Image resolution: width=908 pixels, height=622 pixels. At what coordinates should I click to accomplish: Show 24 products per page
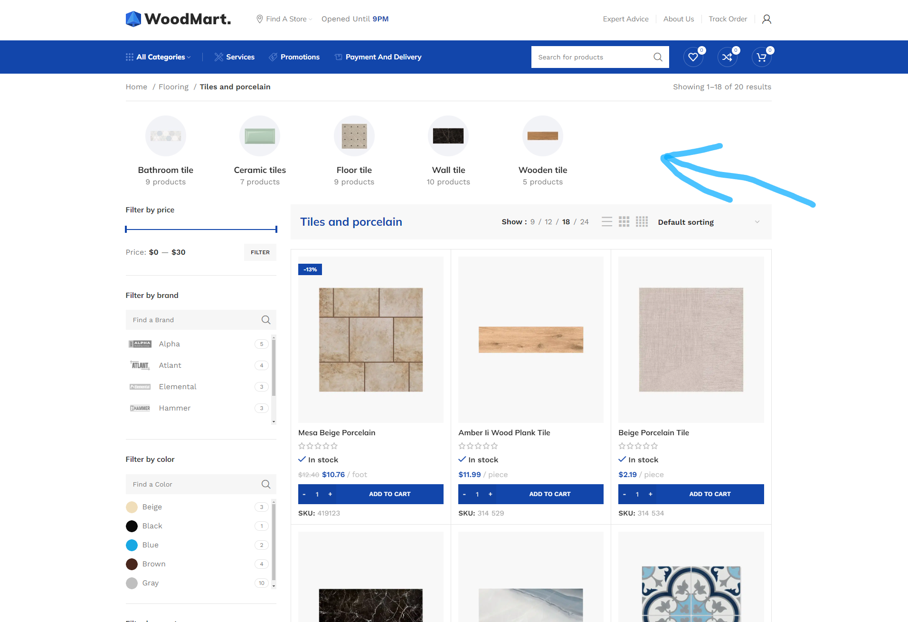pos(585,222)
